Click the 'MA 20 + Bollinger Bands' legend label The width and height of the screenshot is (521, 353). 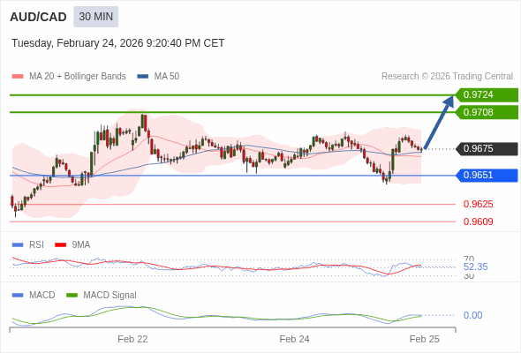78,77
